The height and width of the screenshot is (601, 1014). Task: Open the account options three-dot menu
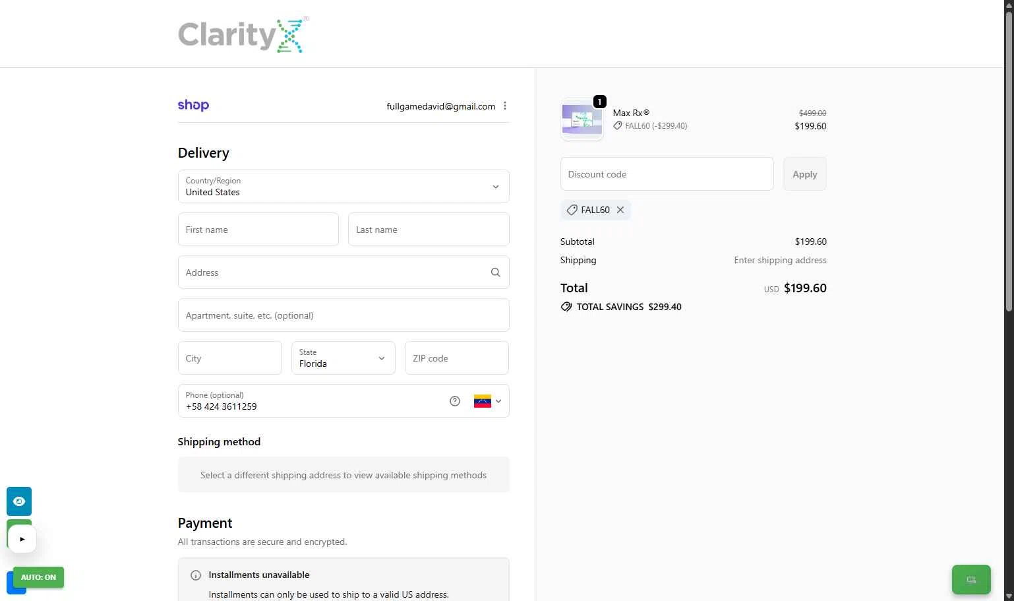(x=505, y=106)
